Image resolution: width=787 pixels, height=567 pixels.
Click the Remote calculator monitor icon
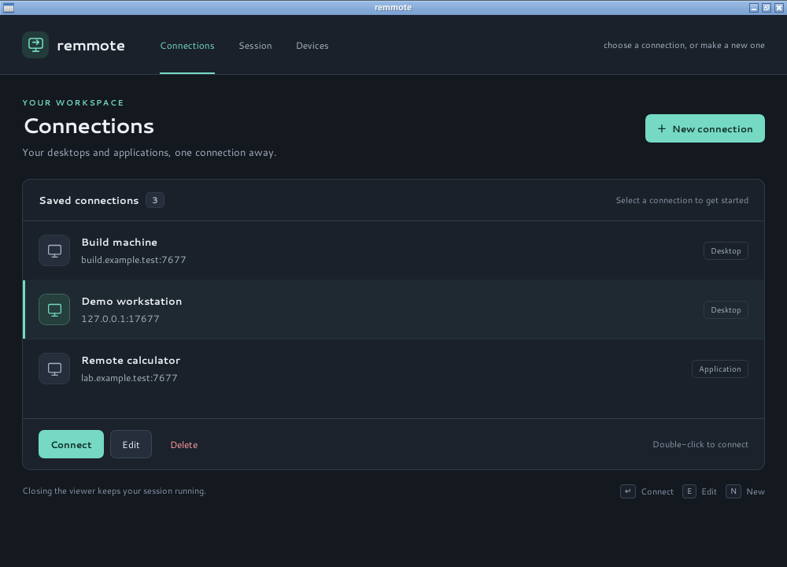tap(54, 369)
